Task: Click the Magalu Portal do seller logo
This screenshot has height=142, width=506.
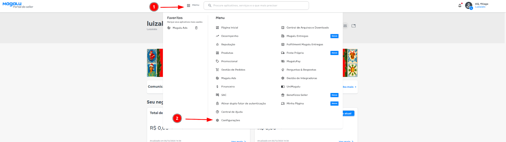Action: pos(18,5)
